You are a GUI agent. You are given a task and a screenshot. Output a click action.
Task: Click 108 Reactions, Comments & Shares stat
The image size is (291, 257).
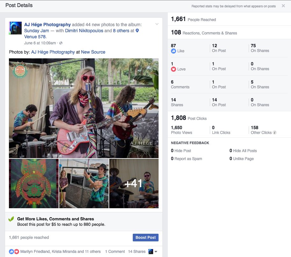point(204,33)
